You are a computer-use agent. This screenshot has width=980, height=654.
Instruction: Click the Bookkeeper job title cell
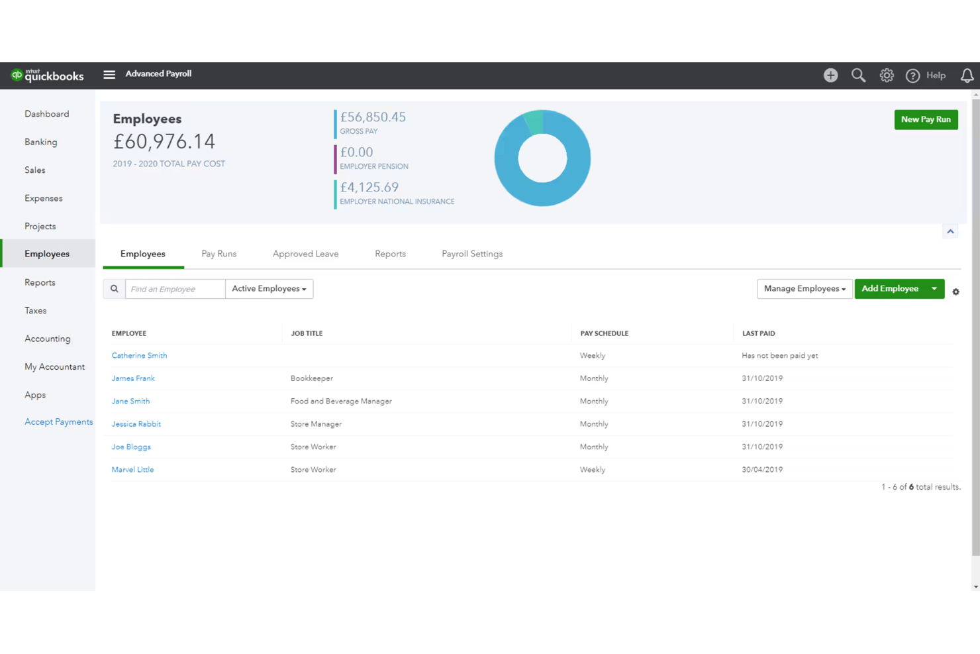[312, 378]
